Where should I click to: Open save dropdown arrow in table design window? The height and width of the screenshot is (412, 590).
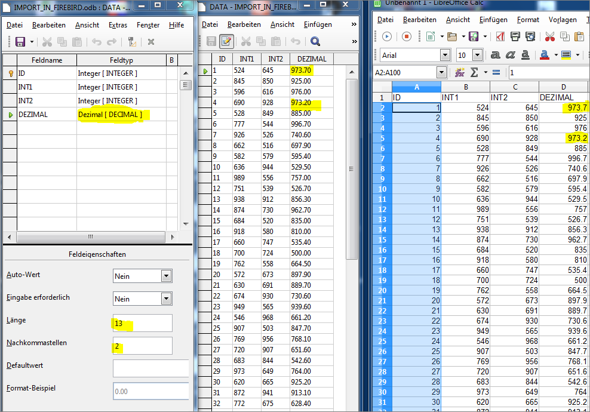coord(32,42)
